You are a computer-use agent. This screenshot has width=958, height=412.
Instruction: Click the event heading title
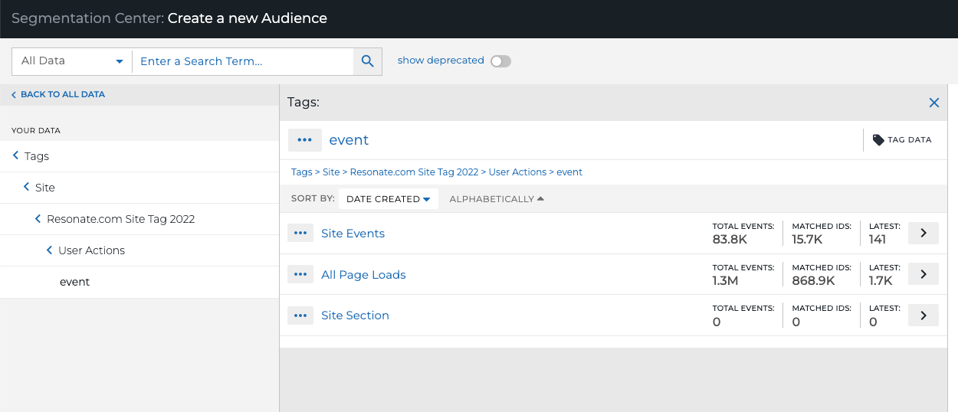click(x=349, y=140)
